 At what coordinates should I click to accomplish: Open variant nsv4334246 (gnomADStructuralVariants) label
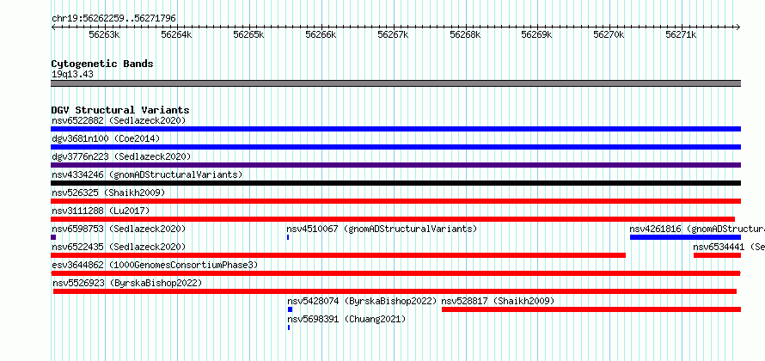click(147, 174)
